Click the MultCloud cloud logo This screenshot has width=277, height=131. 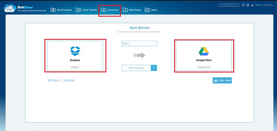10,8
